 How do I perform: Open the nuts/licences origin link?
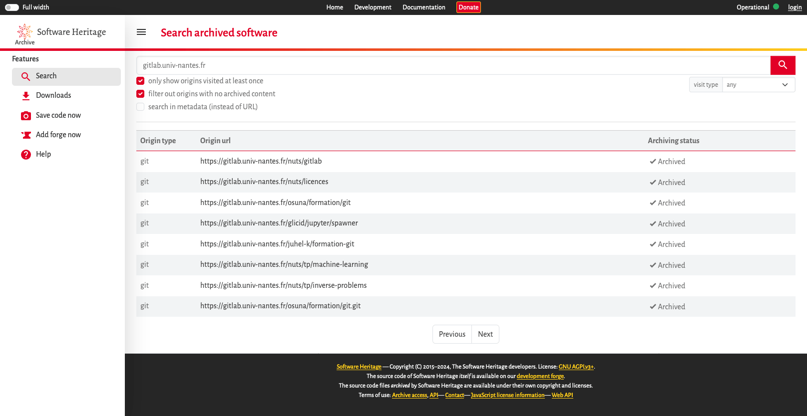[x=264, y=182]
